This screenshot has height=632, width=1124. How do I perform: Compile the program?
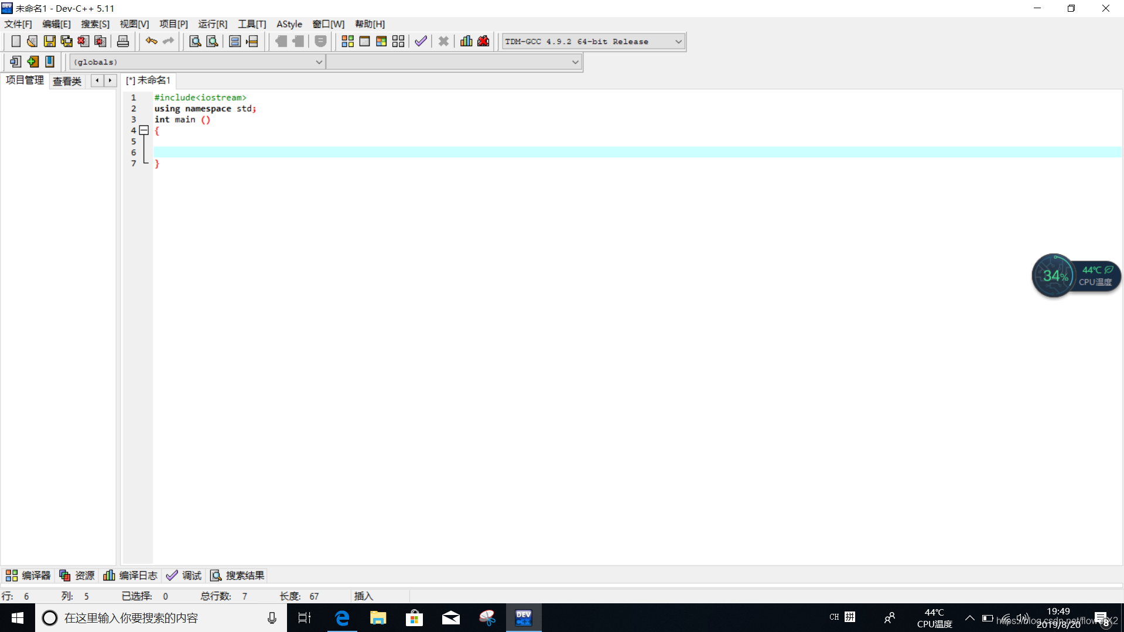(x=347, y=41)
